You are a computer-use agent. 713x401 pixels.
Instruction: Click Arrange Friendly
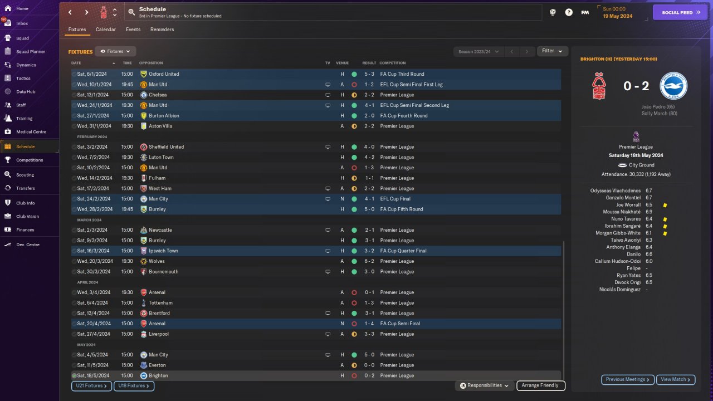coord(541,385)
